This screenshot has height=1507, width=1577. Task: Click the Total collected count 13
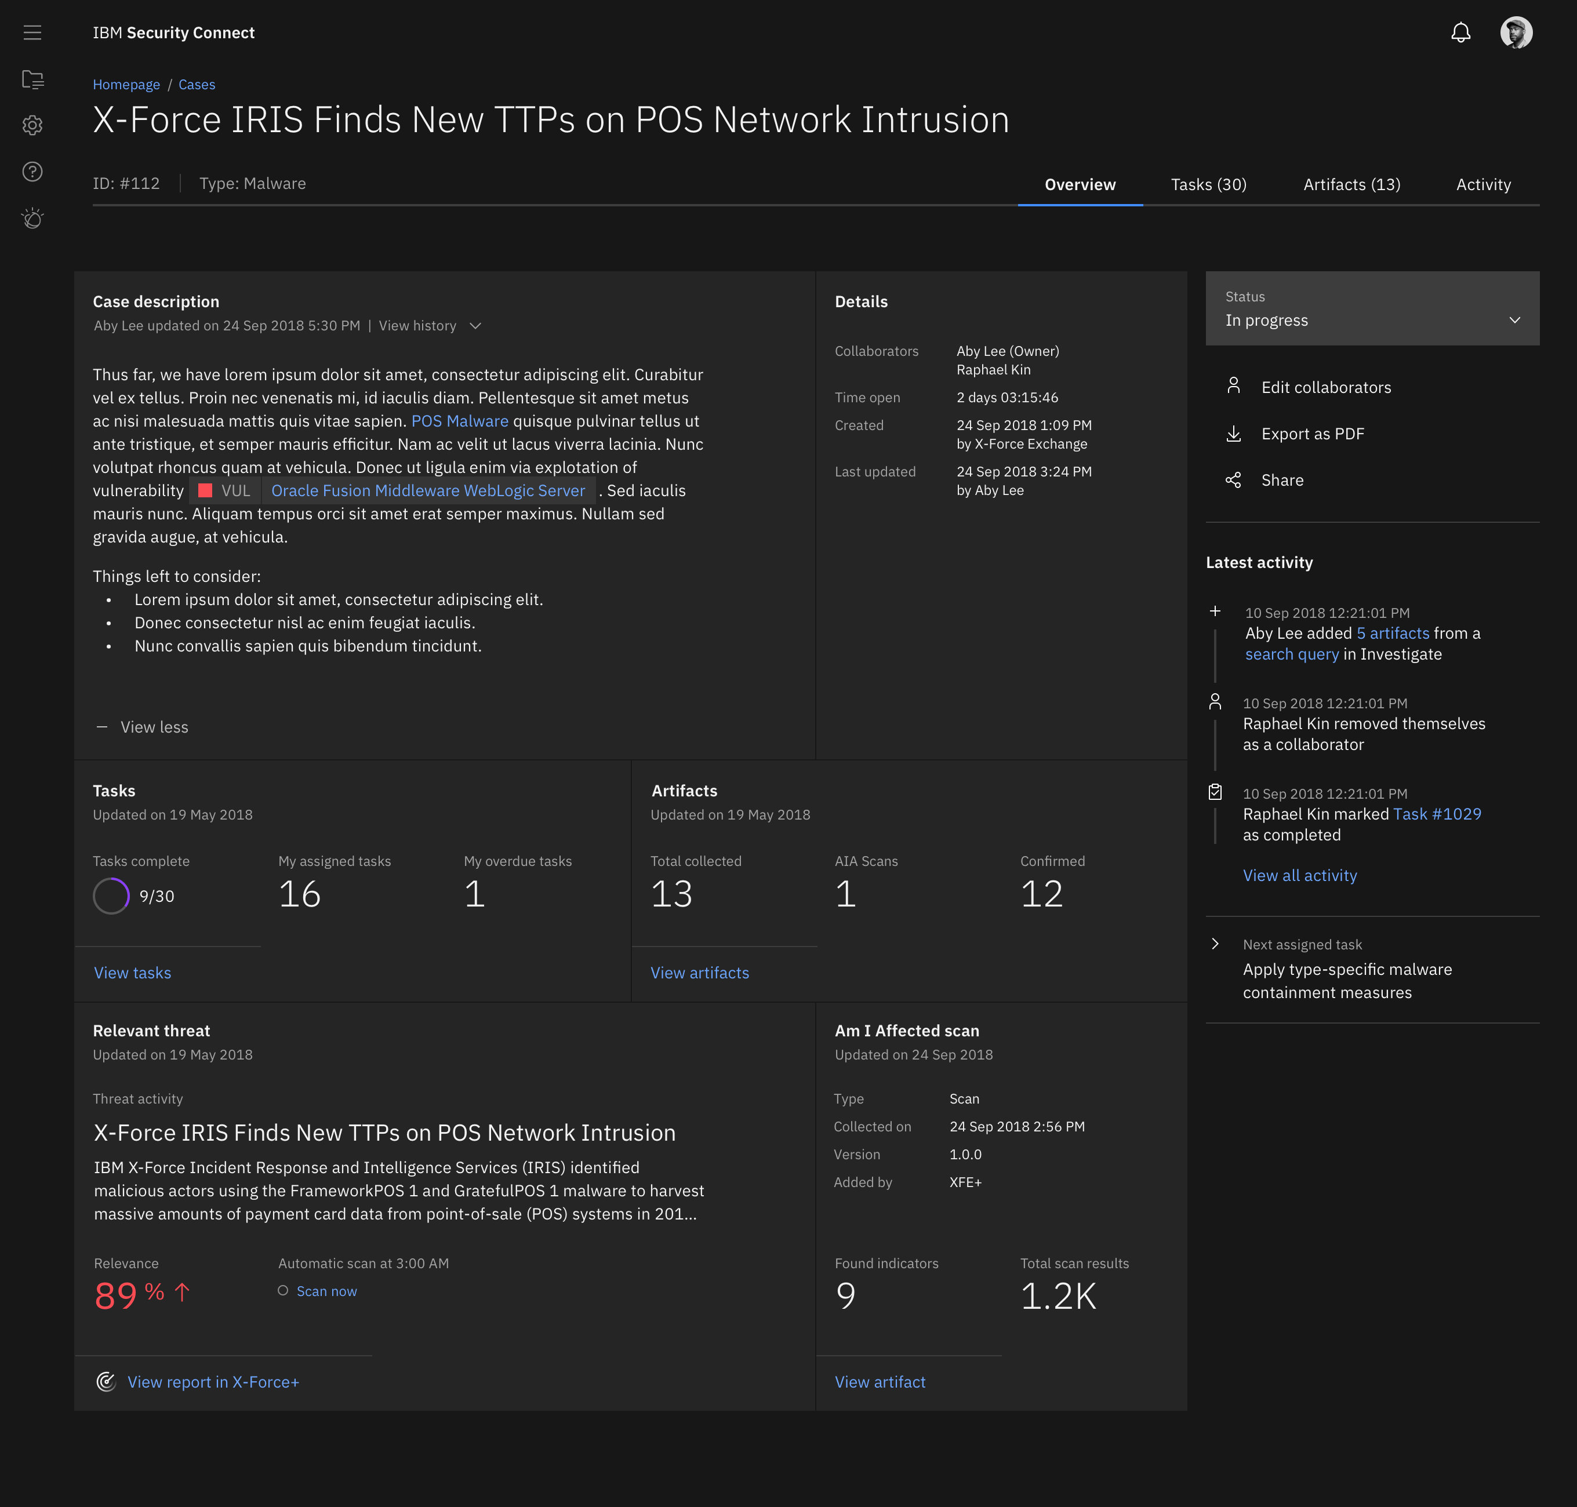pyautogui.click(x=671, y=894)
